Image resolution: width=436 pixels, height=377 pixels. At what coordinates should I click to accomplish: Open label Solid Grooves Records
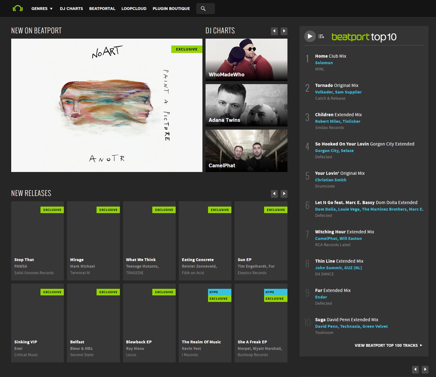point(34,273)
